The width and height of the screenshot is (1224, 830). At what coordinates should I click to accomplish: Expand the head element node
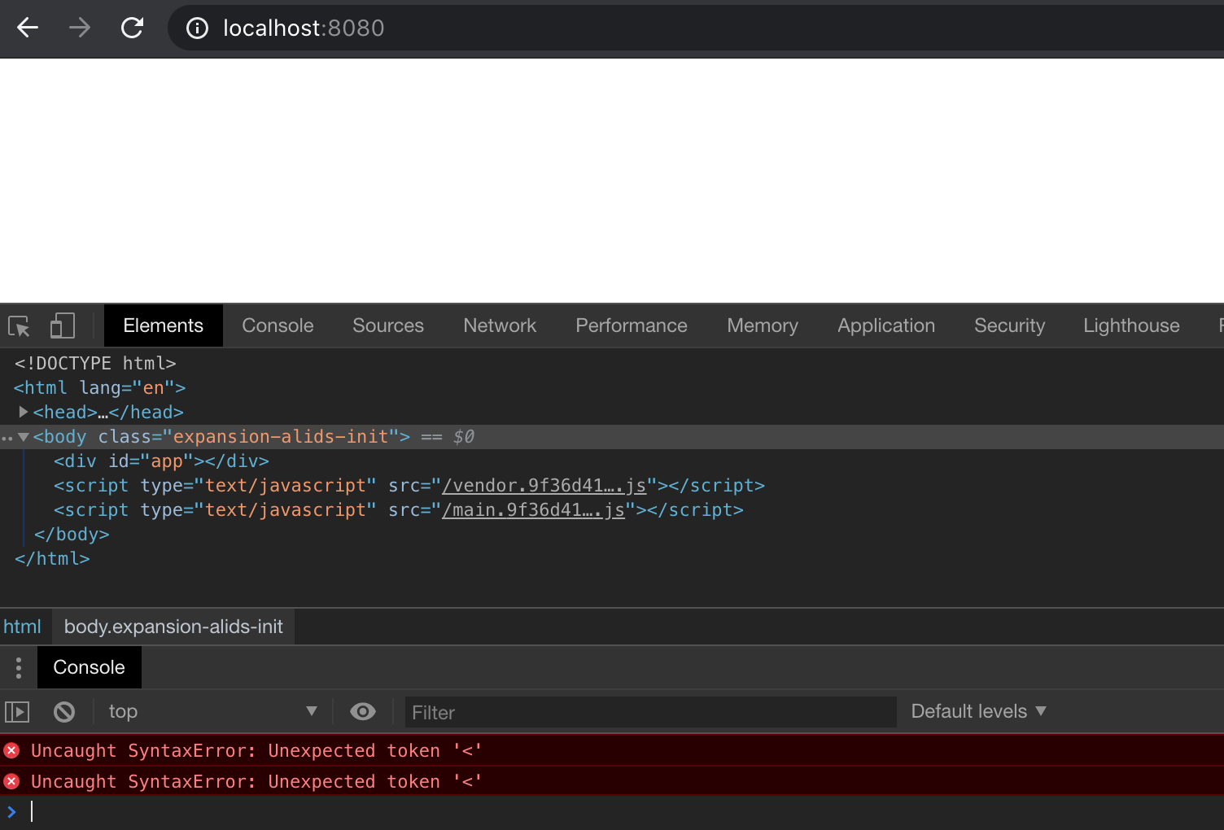coord(24,412)
